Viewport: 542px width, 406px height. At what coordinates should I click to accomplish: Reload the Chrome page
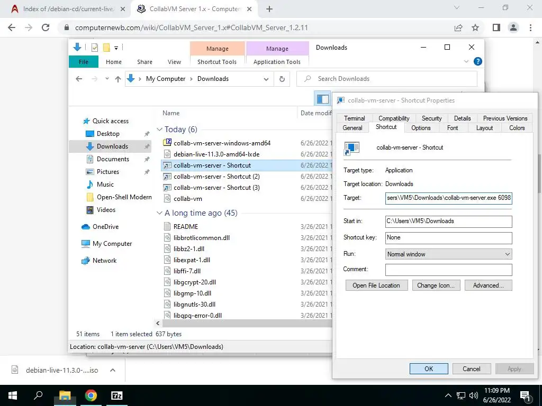tap(46, 27)
